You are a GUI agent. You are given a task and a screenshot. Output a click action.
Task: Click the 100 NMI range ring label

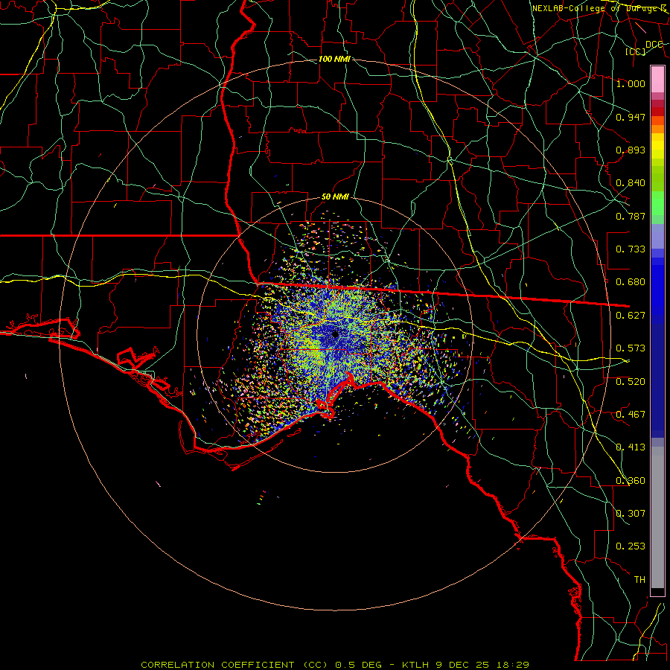click(334, 59)
